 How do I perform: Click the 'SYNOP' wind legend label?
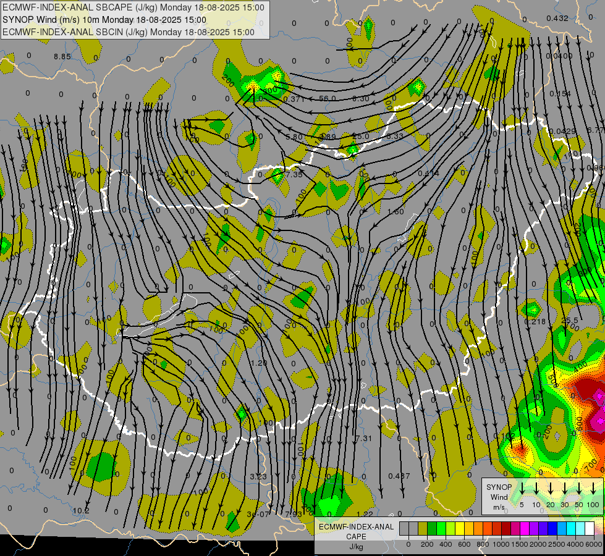click(x=499, y=487)
